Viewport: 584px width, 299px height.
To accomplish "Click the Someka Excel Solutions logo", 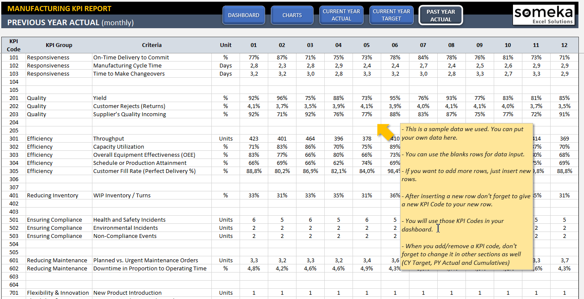I will click(543, 15).
